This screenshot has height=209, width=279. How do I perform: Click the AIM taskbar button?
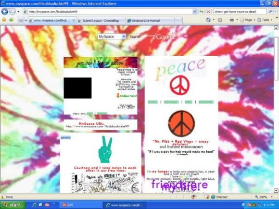(x=80, y=205)
